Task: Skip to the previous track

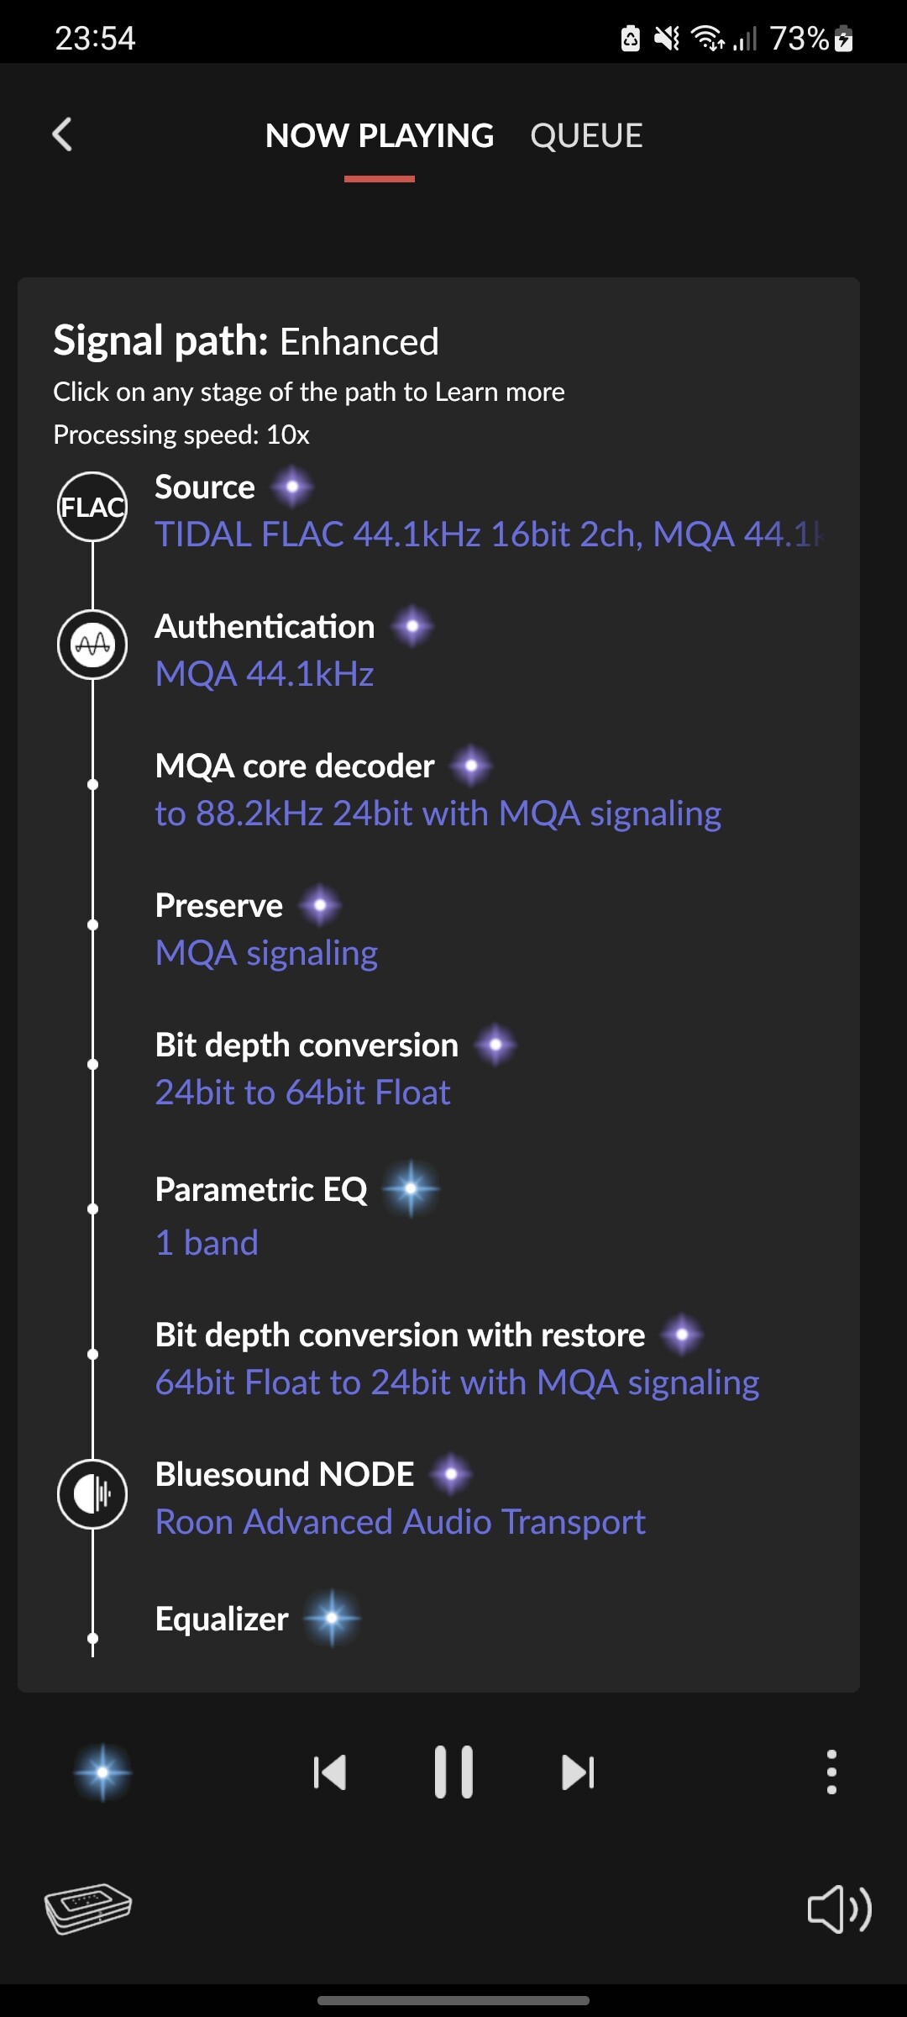Action: [x=329, y=1772]
